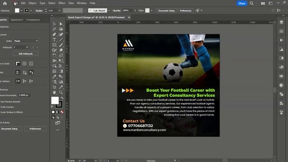Image resolution: width=288 pixels, height=162 pixels.
Task: Open the Effect menu
Action: (62, 3)
